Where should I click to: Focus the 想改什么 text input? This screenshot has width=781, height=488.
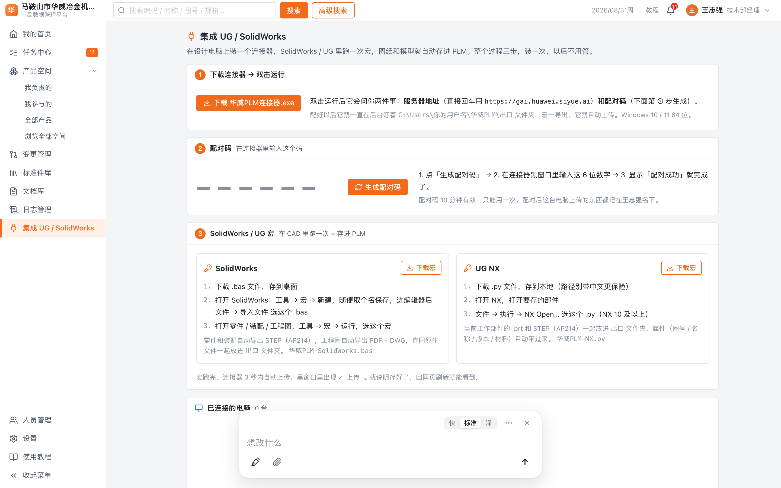point(390,442)
